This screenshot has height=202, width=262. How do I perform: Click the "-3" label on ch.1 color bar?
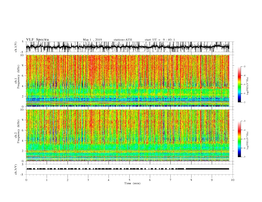tap(244, 66)
